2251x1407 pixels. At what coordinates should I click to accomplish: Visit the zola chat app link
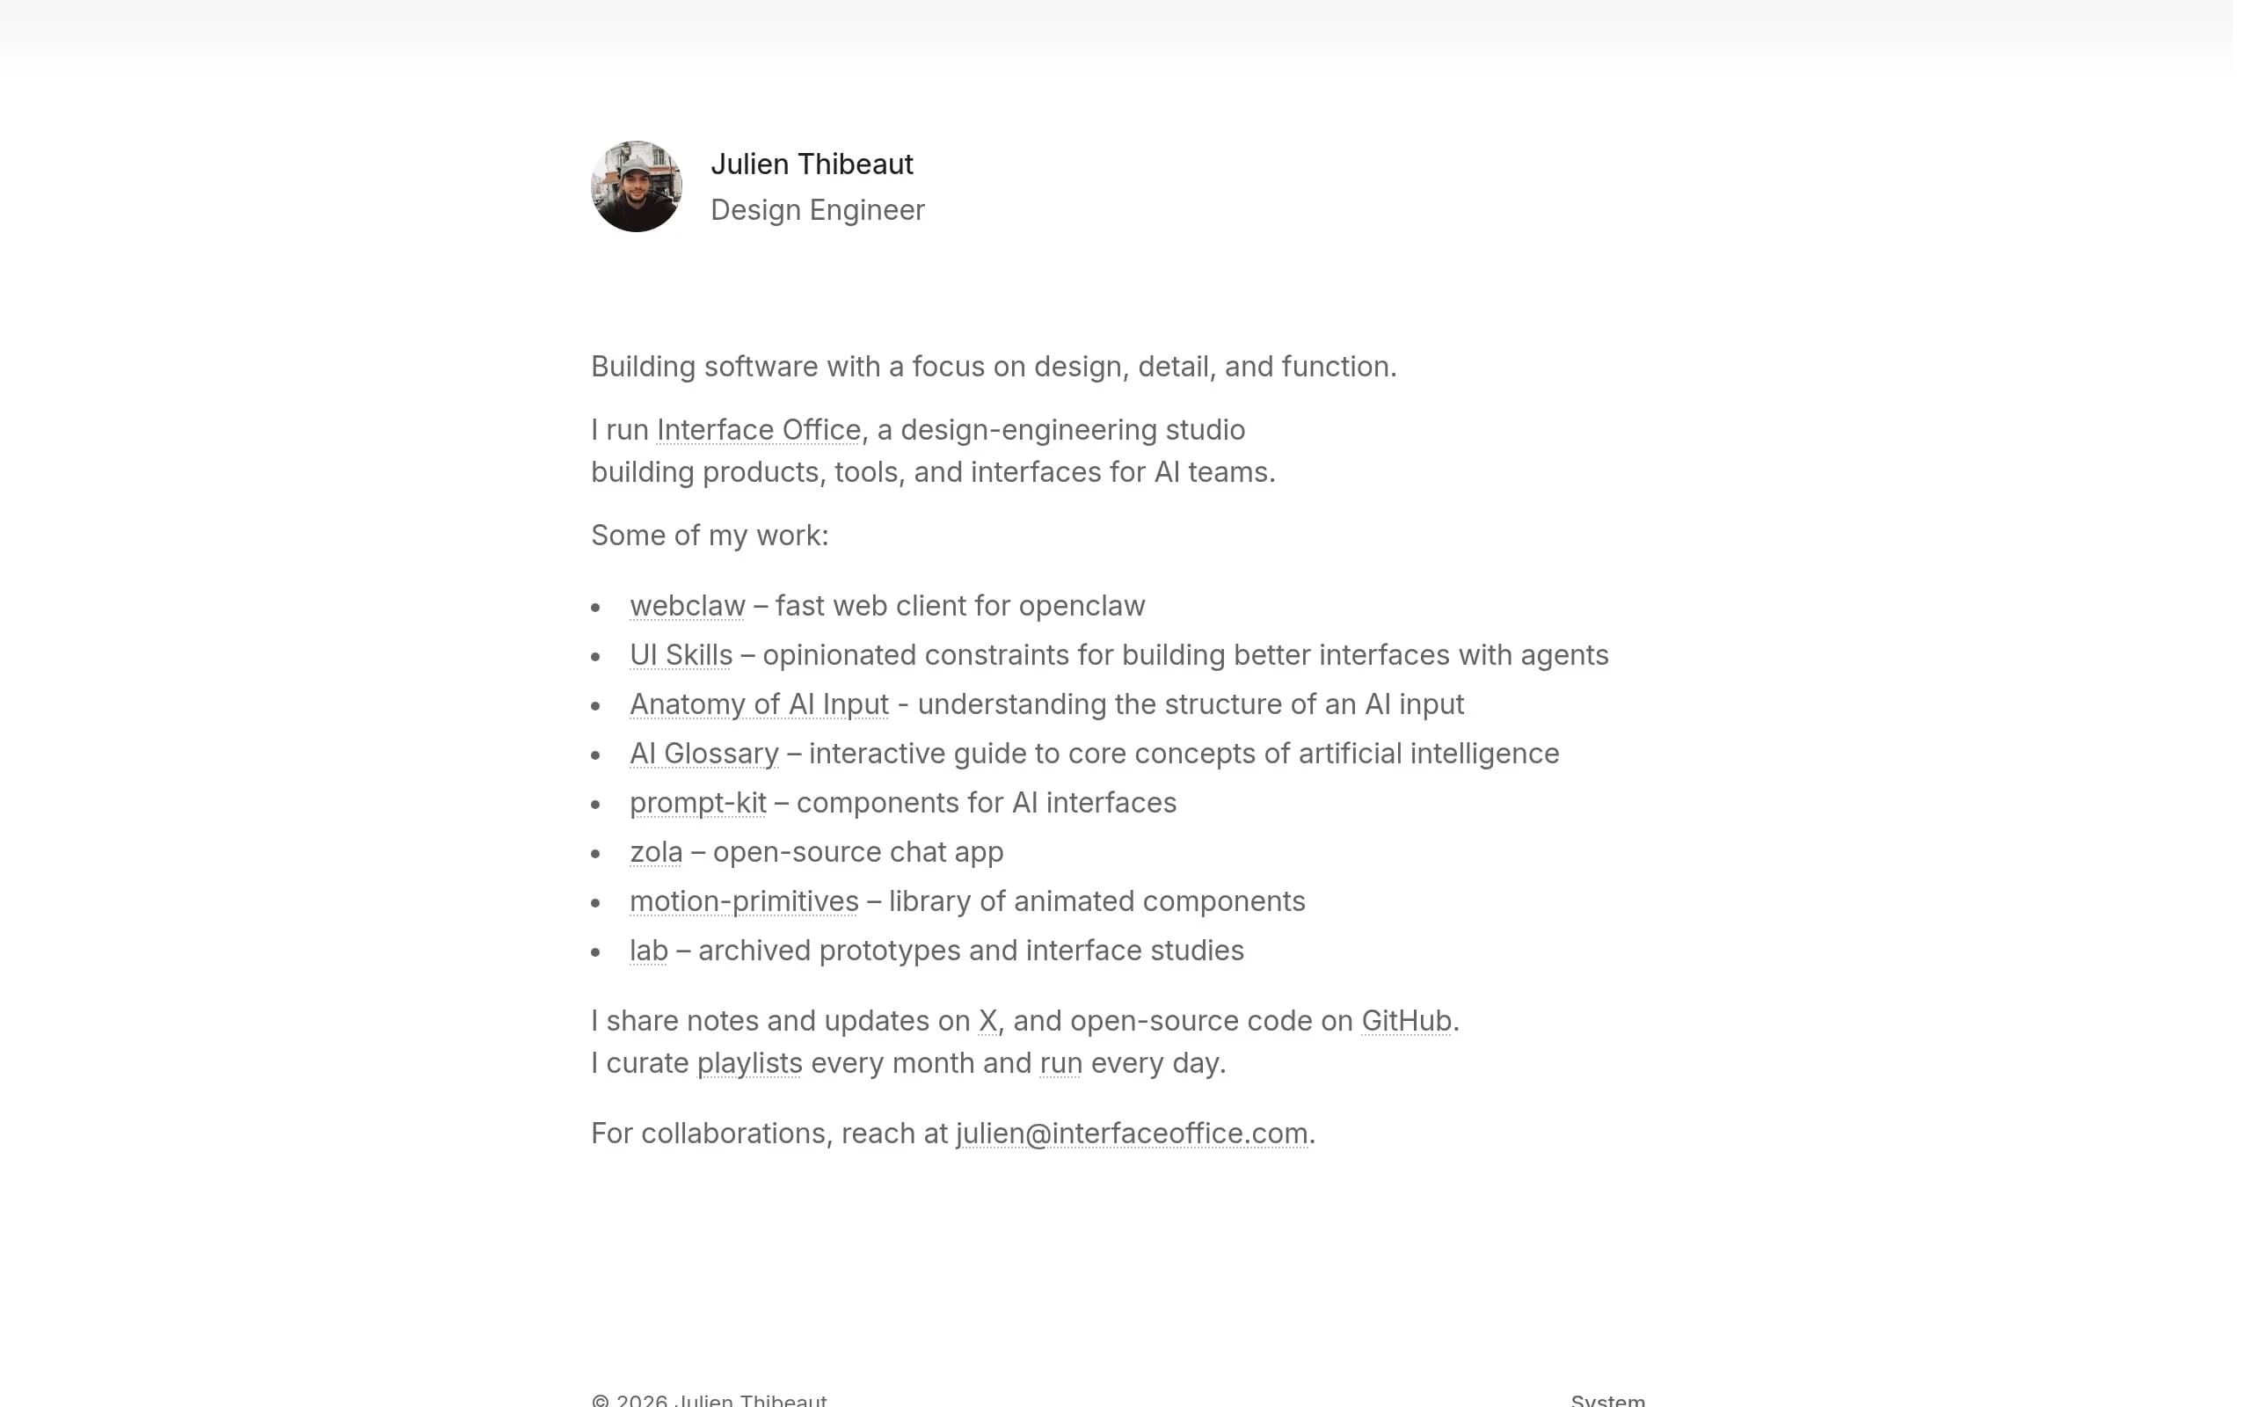coord(656,852)
